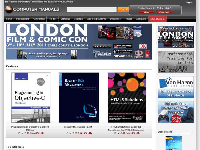Click the 50% OFF red badge
This screenshot has width=200, height=150.
coord(176,119)
